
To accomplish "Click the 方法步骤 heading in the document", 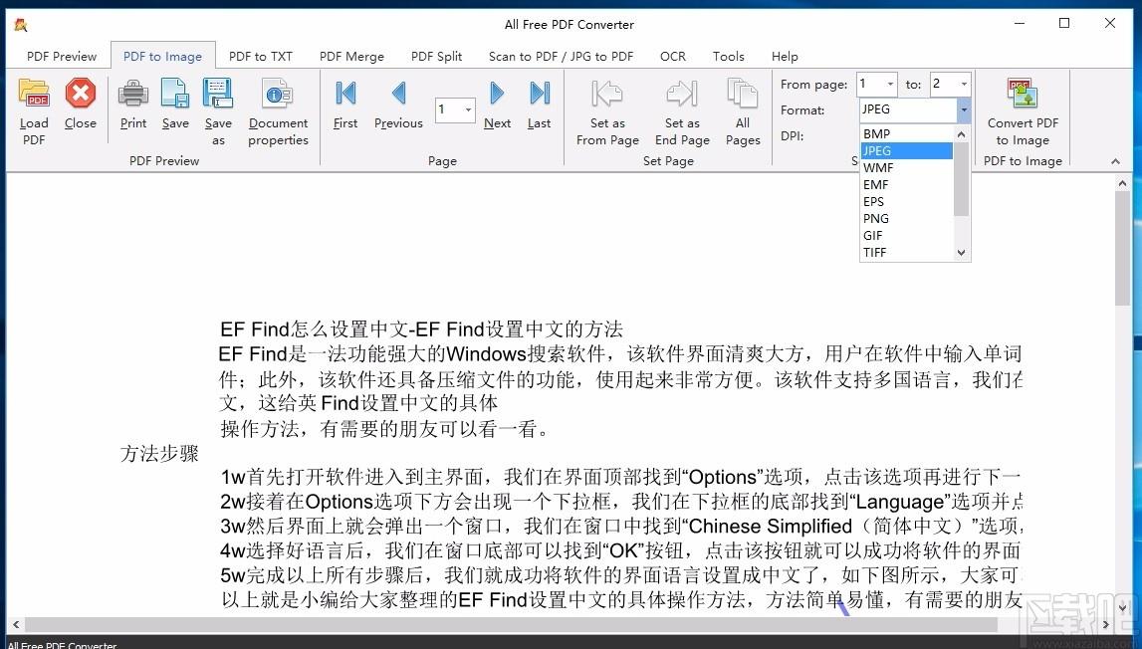I will pos(159,453).
